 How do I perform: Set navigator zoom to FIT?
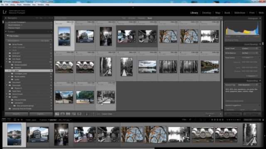[37, 18]
